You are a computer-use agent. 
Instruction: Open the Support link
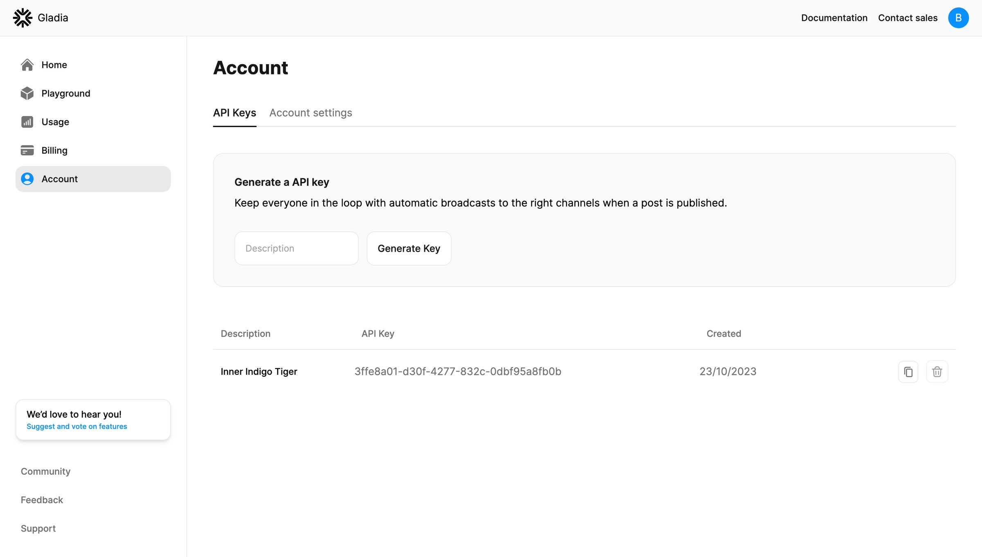[38, 528]
